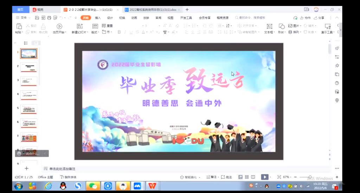Start slideshow from current slide icon

tap(59, 26)
